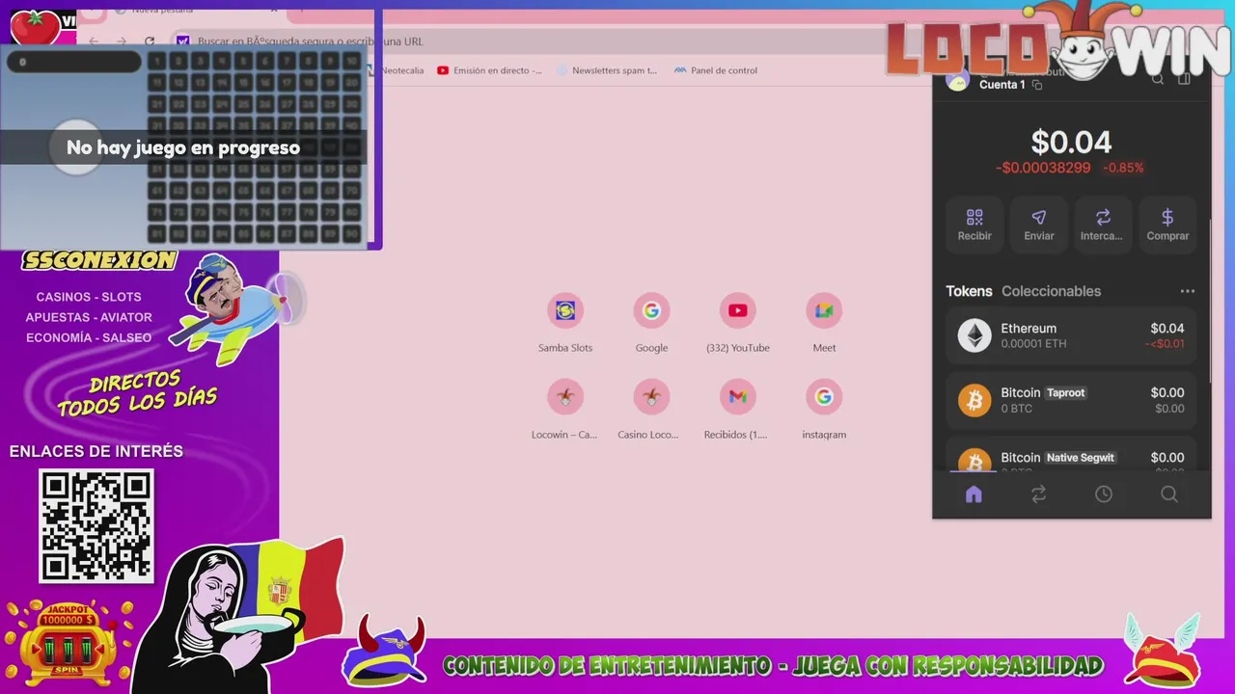This screenshot has height=694, width=1235.
Task: Copy the Cuenta 1 address with copy icon
Action: [x=1037, y=85]
